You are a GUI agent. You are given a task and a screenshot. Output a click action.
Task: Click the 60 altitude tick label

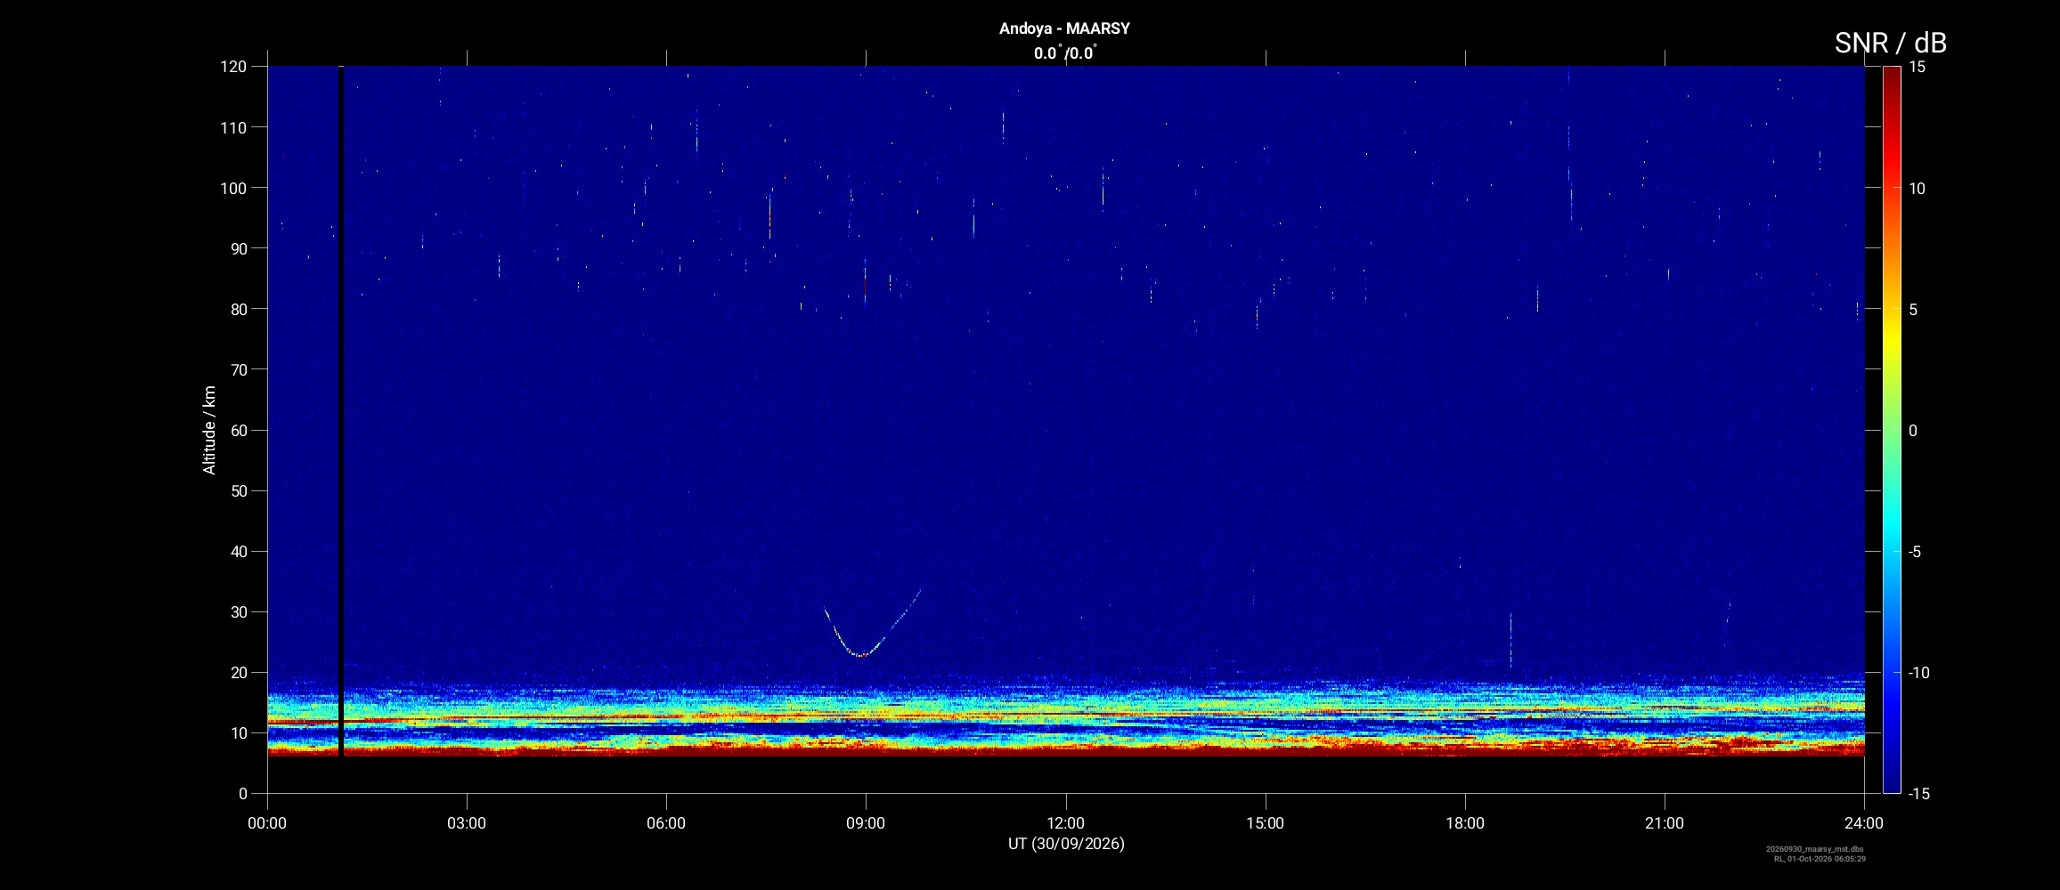238,430
